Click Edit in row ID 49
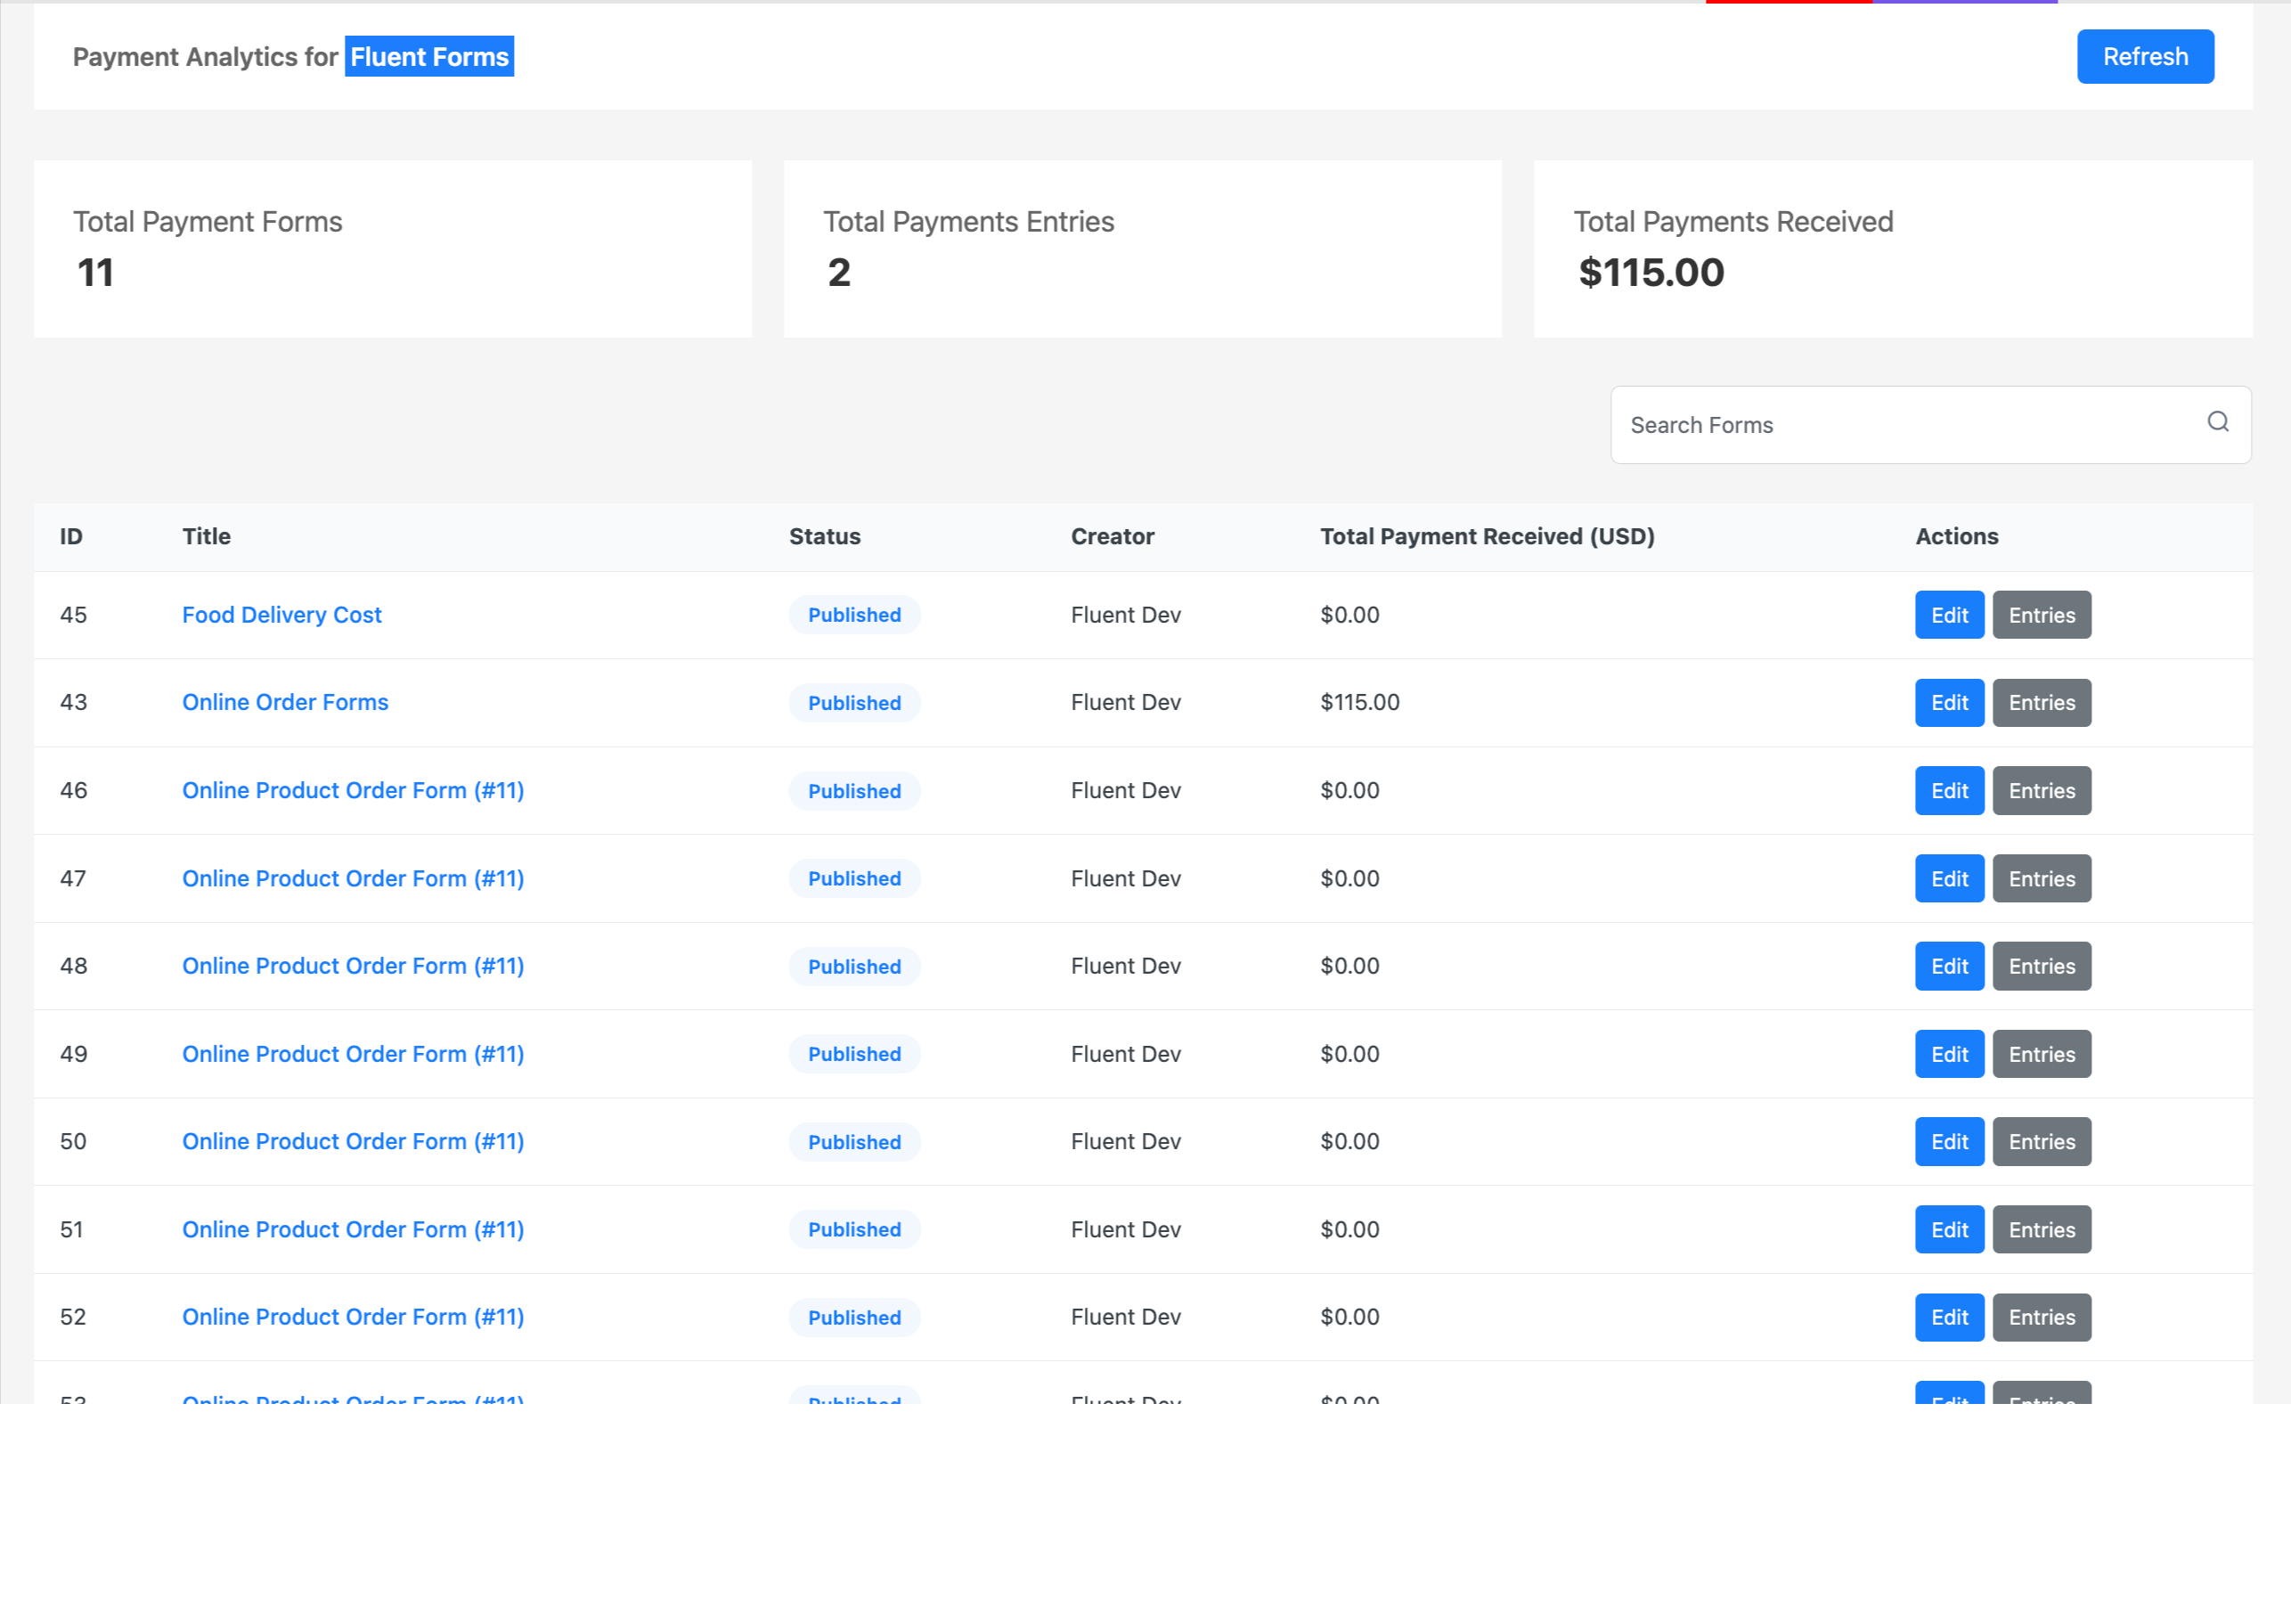The width and height of the screenshot is (2291, 1624). coord(1949,1054)
